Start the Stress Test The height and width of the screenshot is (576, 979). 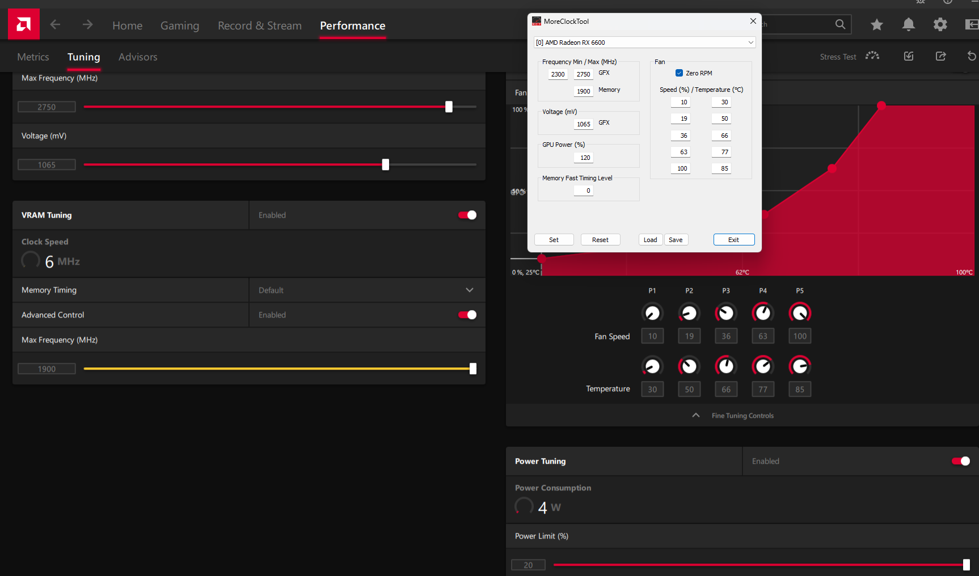[838, 57]
